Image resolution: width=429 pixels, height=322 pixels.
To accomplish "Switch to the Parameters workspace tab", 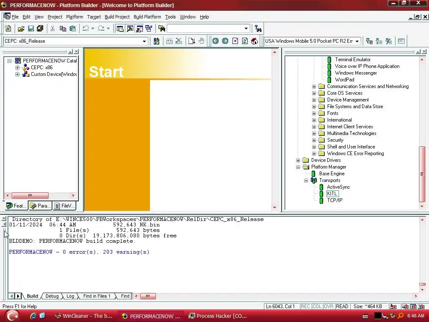I will [x=41, y=205].
